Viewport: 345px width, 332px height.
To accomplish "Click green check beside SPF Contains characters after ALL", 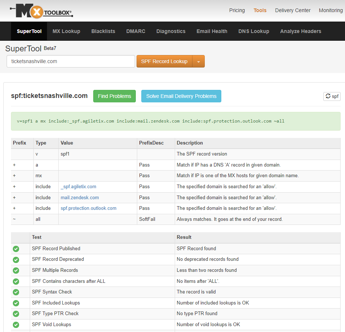I will [16, 281].
